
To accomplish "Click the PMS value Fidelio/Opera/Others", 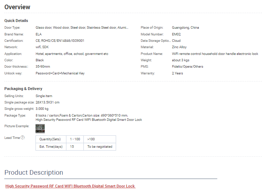I will point(187,67).
